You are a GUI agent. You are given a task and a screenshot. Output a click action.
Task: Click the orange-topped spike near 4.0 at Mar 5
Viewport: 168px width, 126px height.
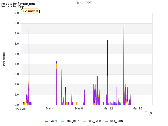click(x=57, y=66)
